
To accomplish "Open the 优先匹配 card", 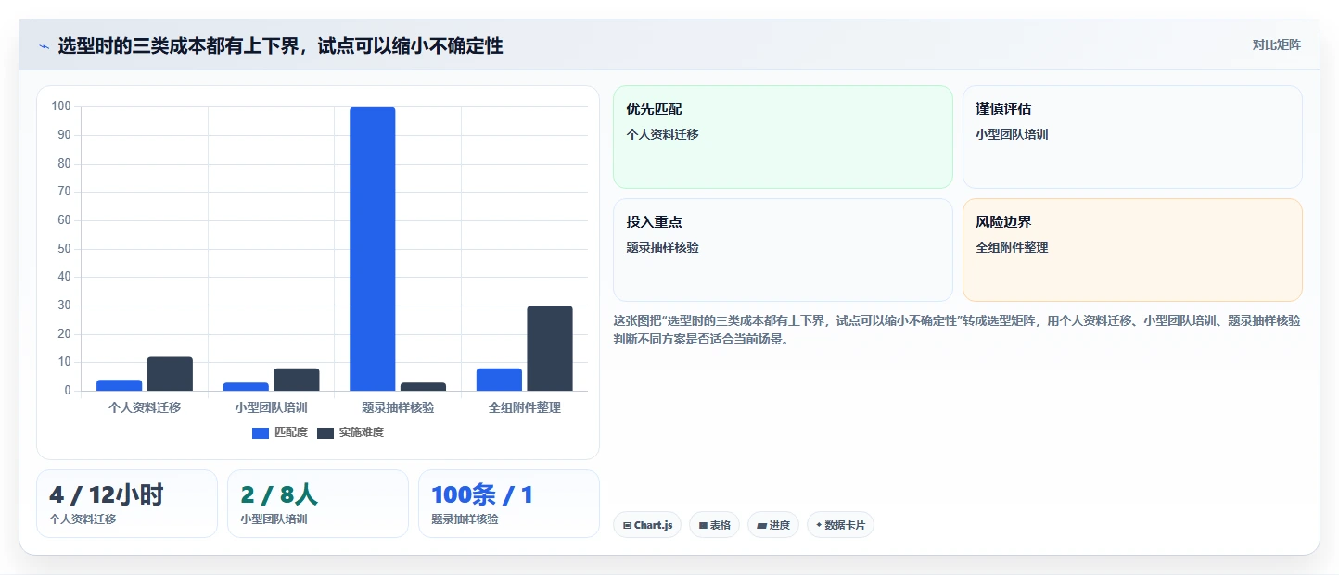I will [783, 137].
